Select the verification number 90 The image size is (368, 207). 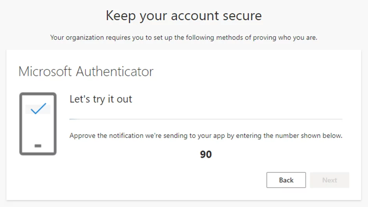206,155
